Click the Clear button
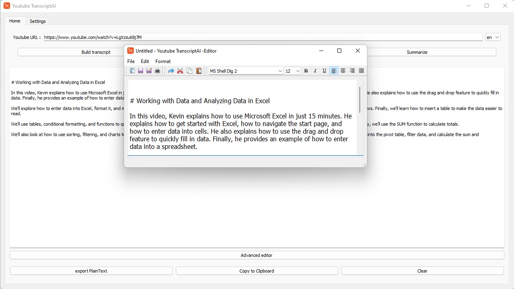514x289 pixels. click(x=422, y=271)
